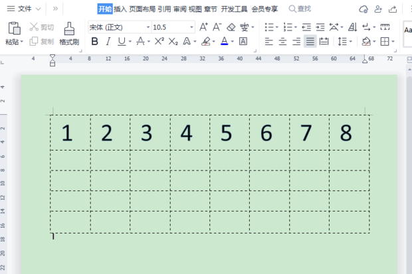This screenshot has width=412, height=274.
Task: Toggle bold formatting
Action: (94, 42)
